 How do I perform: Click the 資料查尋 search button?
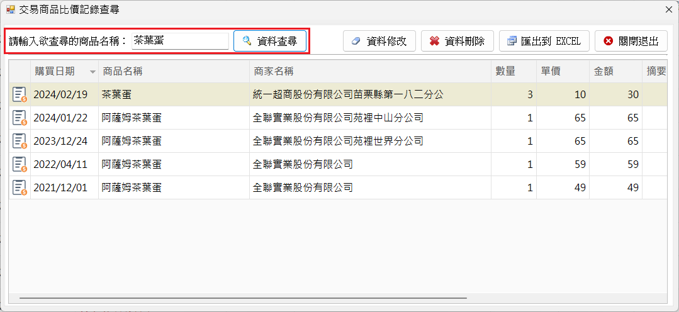(270, 41)
